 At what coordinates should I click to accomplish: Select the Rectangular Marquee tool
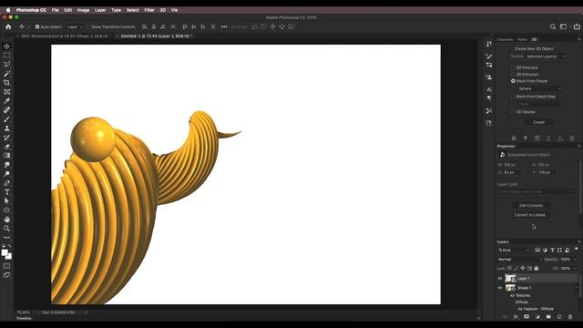tap(6, 55)
